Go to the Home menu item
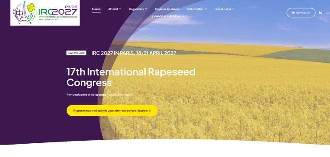The width and height of the screenshot is (330, 157). pos(96,9)
